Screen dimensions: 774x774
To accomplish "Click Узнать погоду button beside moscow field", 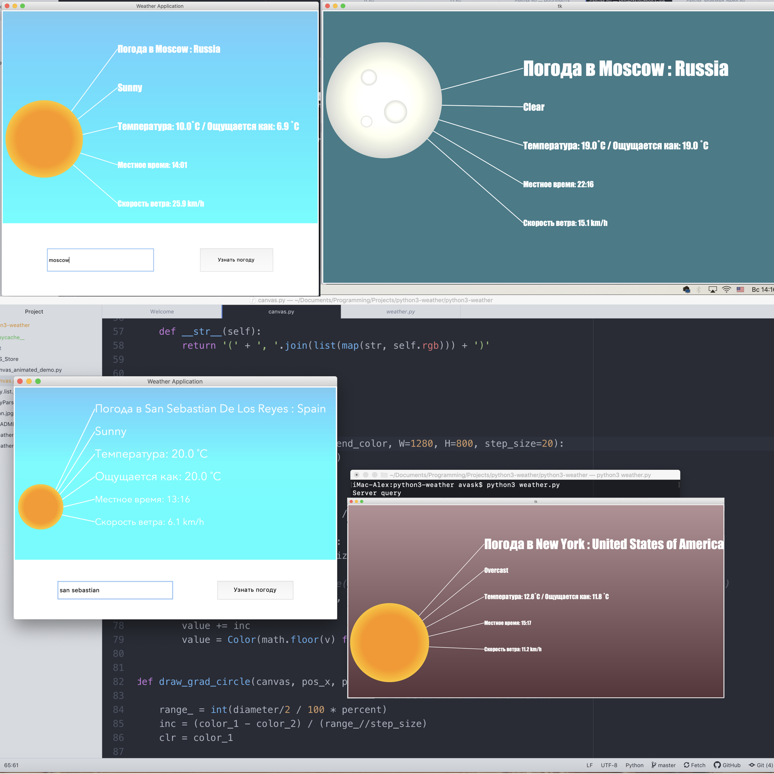I will point(236,260).
